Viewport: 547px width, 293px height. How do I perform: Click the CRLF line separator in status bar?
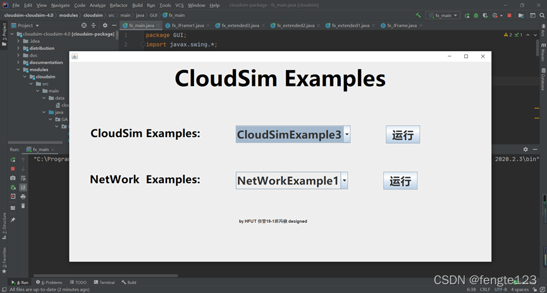[x=485, y=289]
